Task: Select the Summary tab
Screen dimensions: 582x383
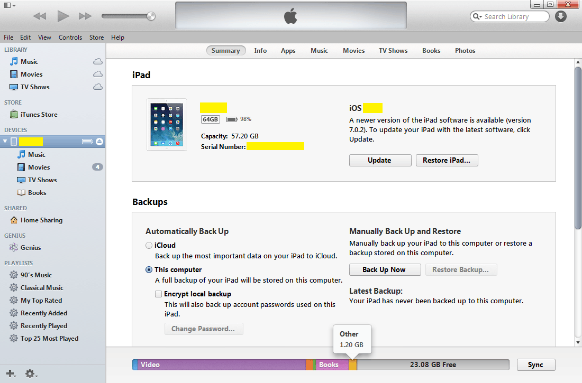Action: (226, 50)
